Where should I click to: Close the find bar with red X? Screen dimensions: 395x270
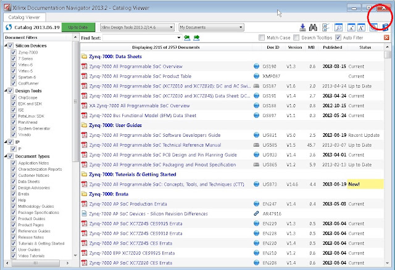coord(386,38)
